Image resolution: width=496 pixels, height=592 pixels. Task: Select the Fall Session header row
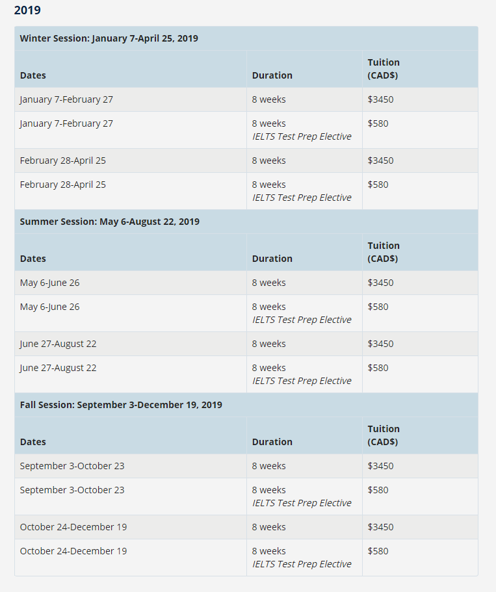click(246, 405)
